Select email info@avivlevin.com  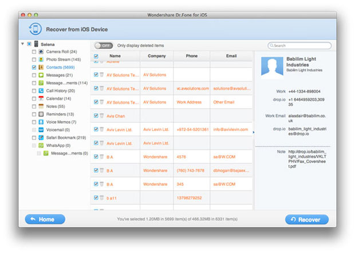coord(231,130)
